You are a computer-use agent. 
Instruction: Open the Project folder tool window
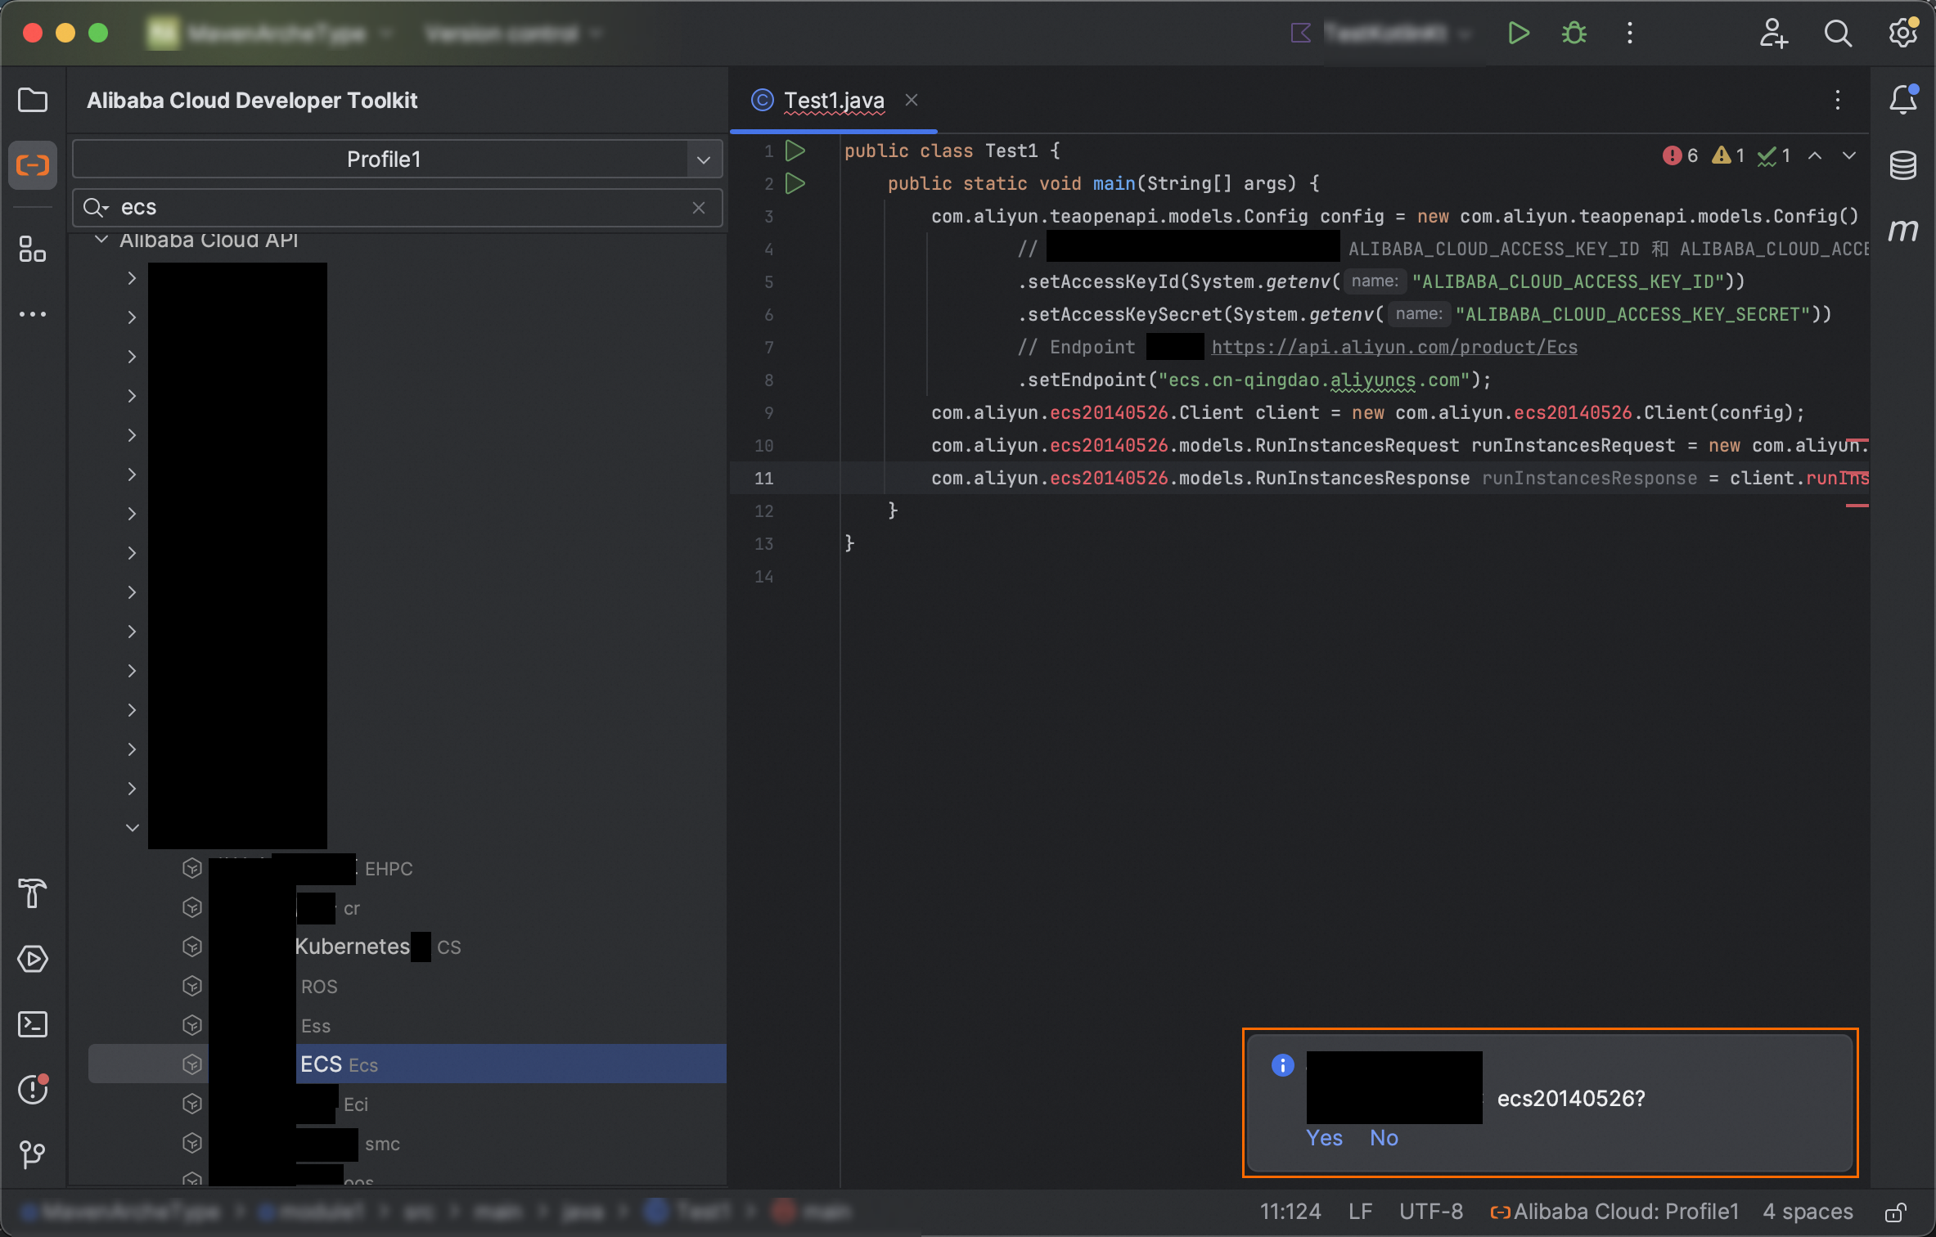(x=33, y=101)
